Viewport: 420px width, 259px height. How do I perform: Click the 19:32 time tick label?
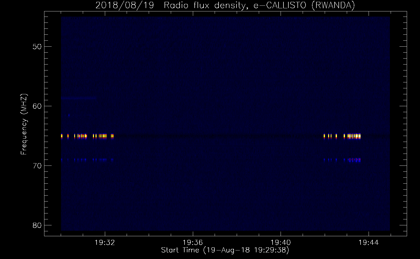coord(105,243)
